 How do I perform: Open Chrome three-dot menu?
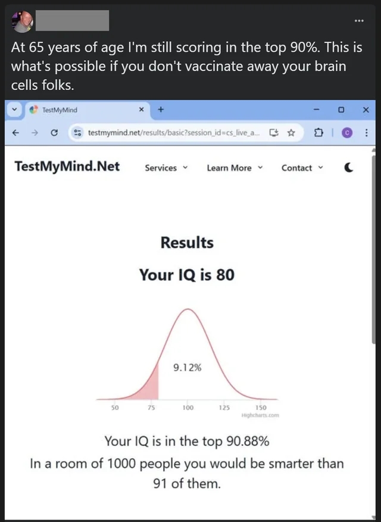[x=366, y=133]
